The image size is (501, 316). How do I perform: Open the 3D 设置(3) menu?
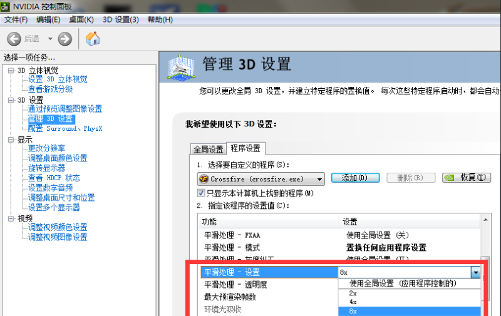120,20
